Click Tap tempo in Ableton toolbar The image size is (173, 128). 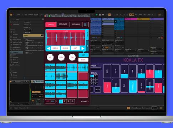click(x=26, y=15)
